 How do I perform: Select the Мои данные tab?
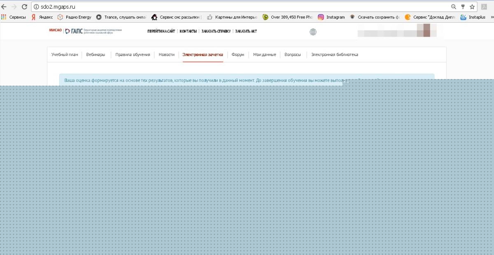click(264, 54)
